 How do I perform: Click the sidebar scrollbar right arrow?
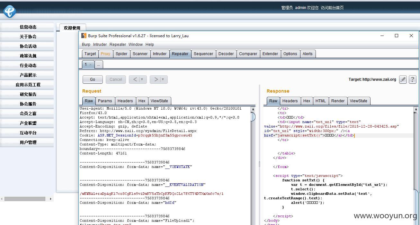point(50,199)
